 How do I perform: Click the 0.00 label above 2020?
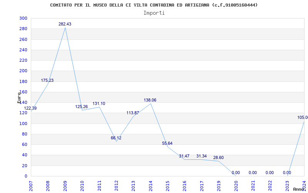(x=236, y=173)
